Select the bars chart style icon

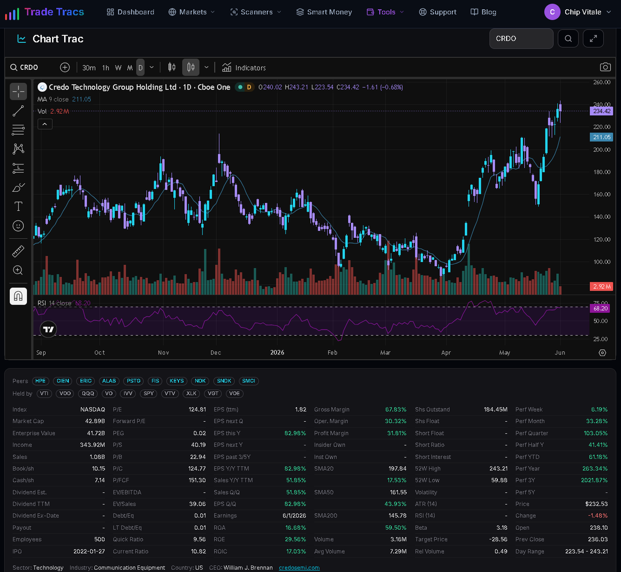[172, 67]
